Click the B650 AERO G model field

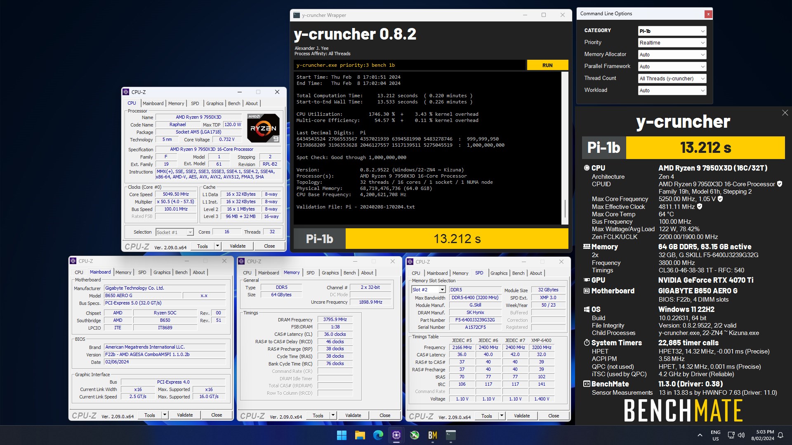point(143,295)
